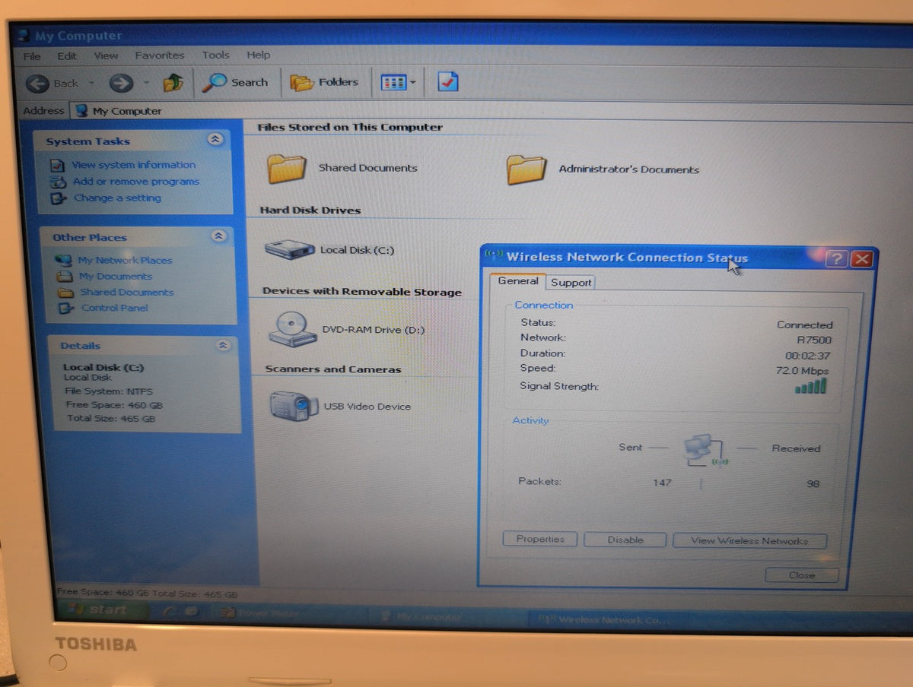The image size is (913, 687).
Task: Click the red checkmark toolbar icon
Action: click(448, 81)
